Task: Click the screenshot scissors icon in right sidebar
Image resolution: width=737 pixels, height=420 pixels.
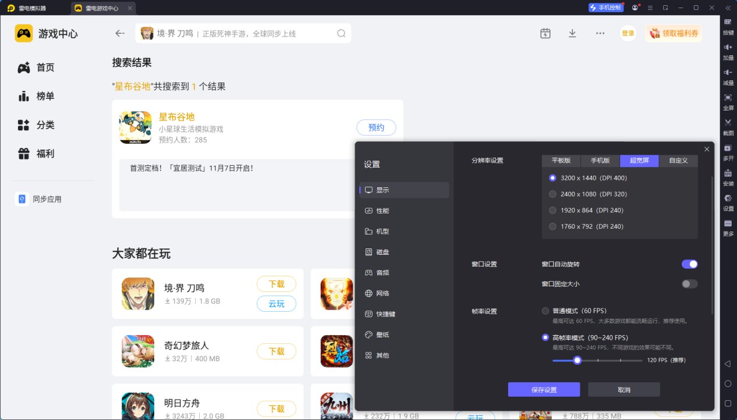Action: [x=728, y=123]
